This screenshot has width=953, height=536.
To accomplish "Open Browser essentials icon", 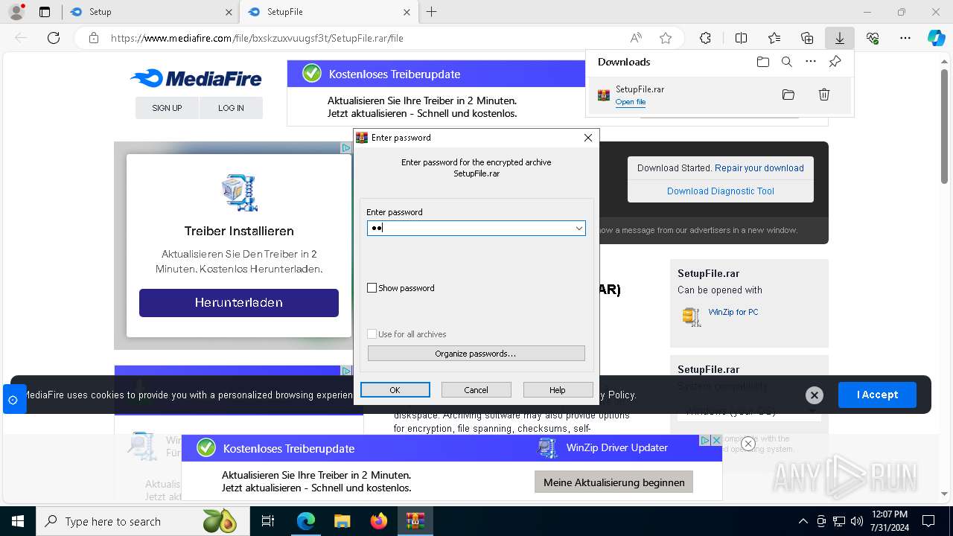I will click(873, 38).
